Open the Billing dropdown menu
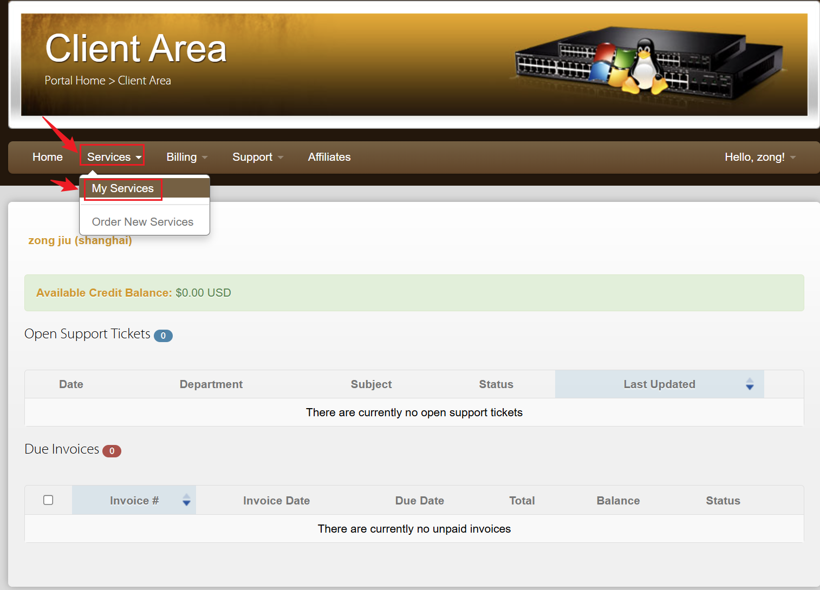 [x=186, y=157]
